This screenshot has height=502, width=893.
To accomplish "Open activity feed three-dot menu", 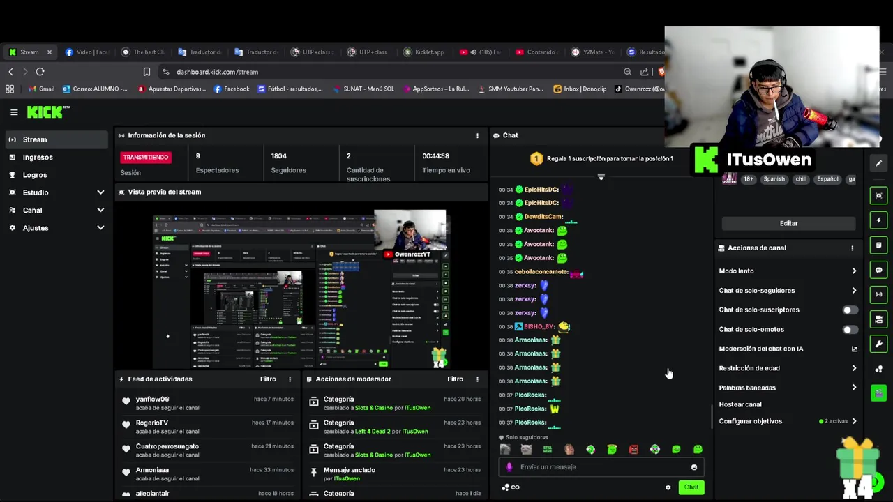I will tap(290, 379).
